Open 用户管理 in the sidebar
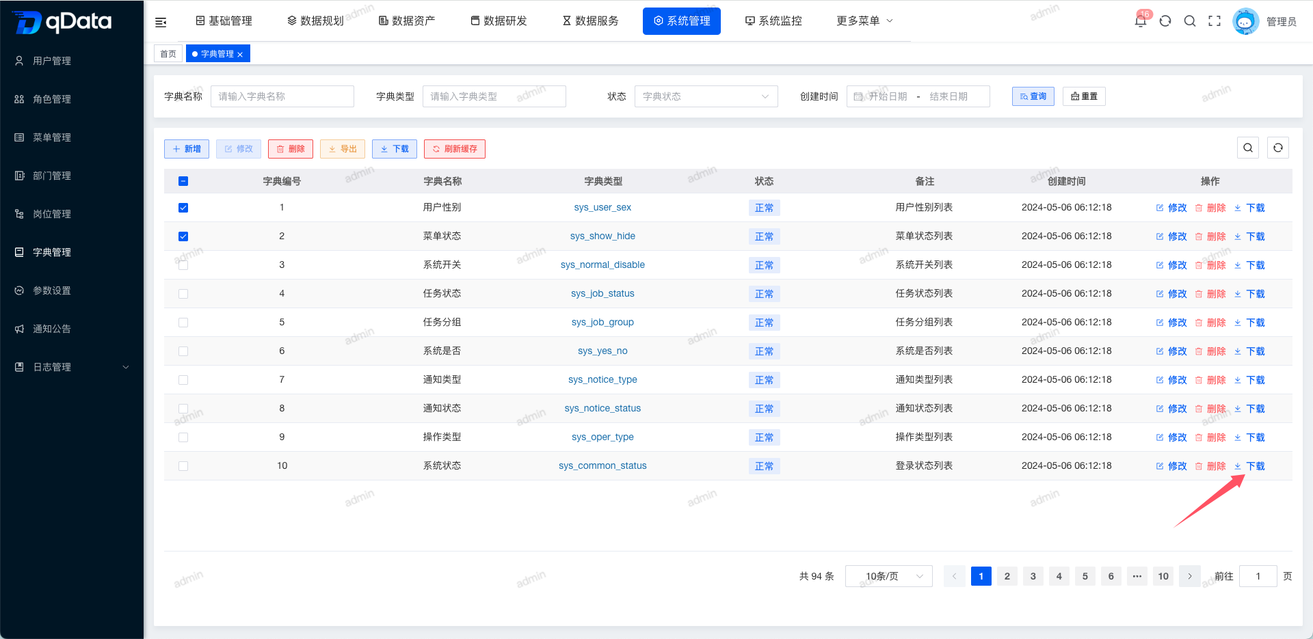This screenshot has height=639, width=1313. coord(52,61)
